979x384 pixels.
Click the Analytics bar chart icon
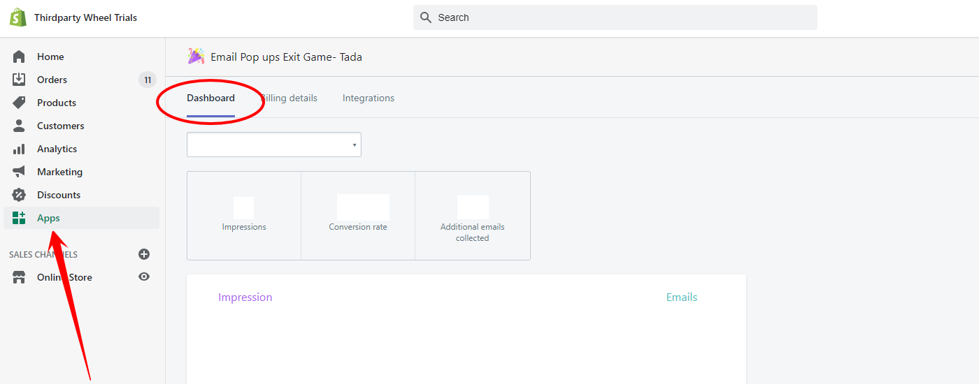point(19,149)
